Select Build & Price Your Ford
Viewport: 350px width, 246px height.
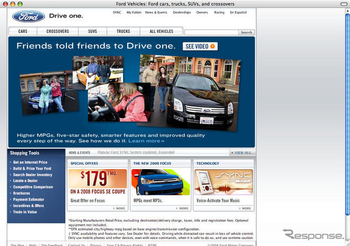(32, 169)
